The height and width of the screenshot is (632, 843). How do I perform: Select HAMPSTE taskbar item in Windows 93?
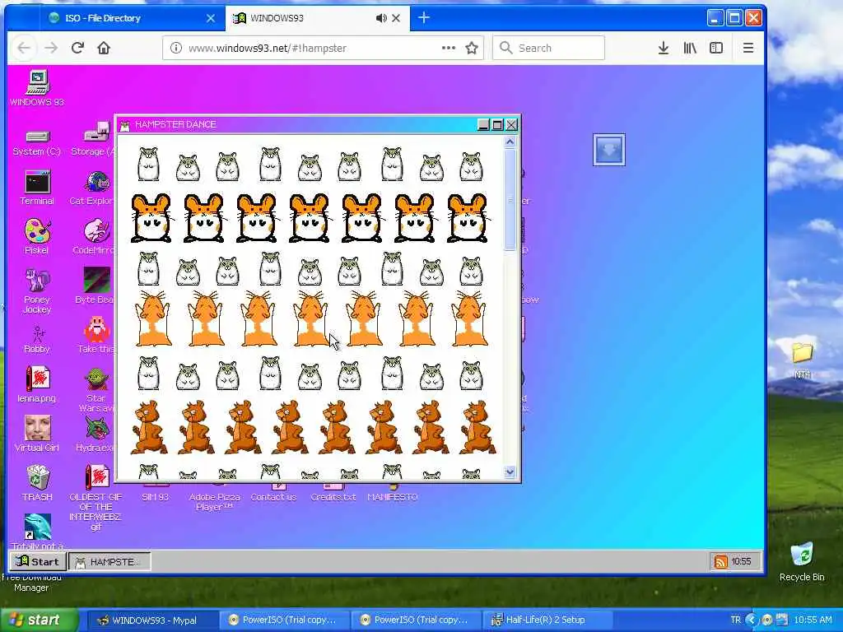tap(109, 561)
